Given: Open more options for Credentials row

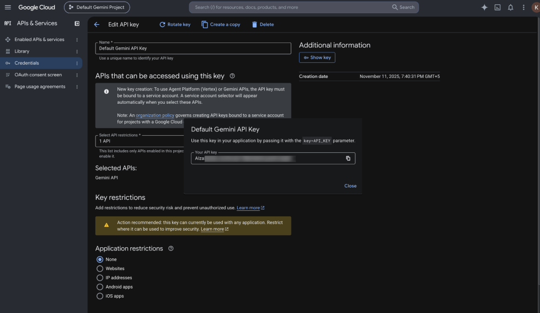Looking at the screenshot, I should (77, 63).
